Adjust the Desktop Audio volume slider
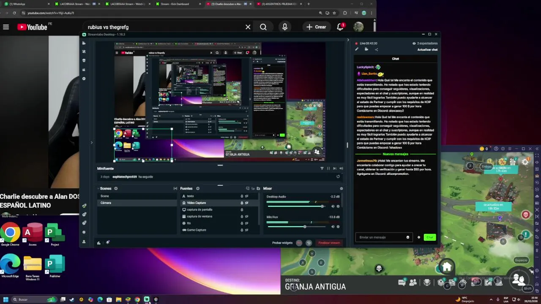Viewport: 541px width, 304px height. [296, 206]
